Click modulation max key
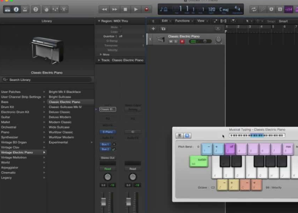This screenshot has width=298, height=213. coord(288,149)
